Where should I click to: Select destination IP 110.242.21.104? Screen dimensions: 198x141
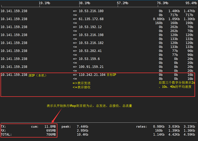click(92, 75)
